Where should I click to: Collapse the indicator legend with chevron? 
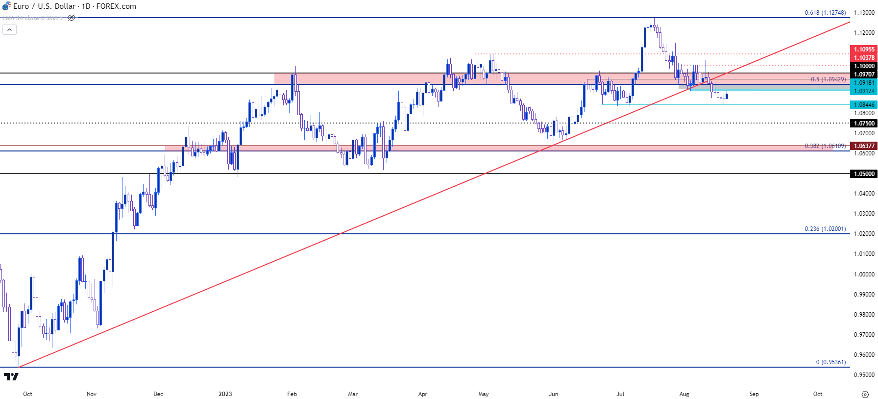click(9, 30)
